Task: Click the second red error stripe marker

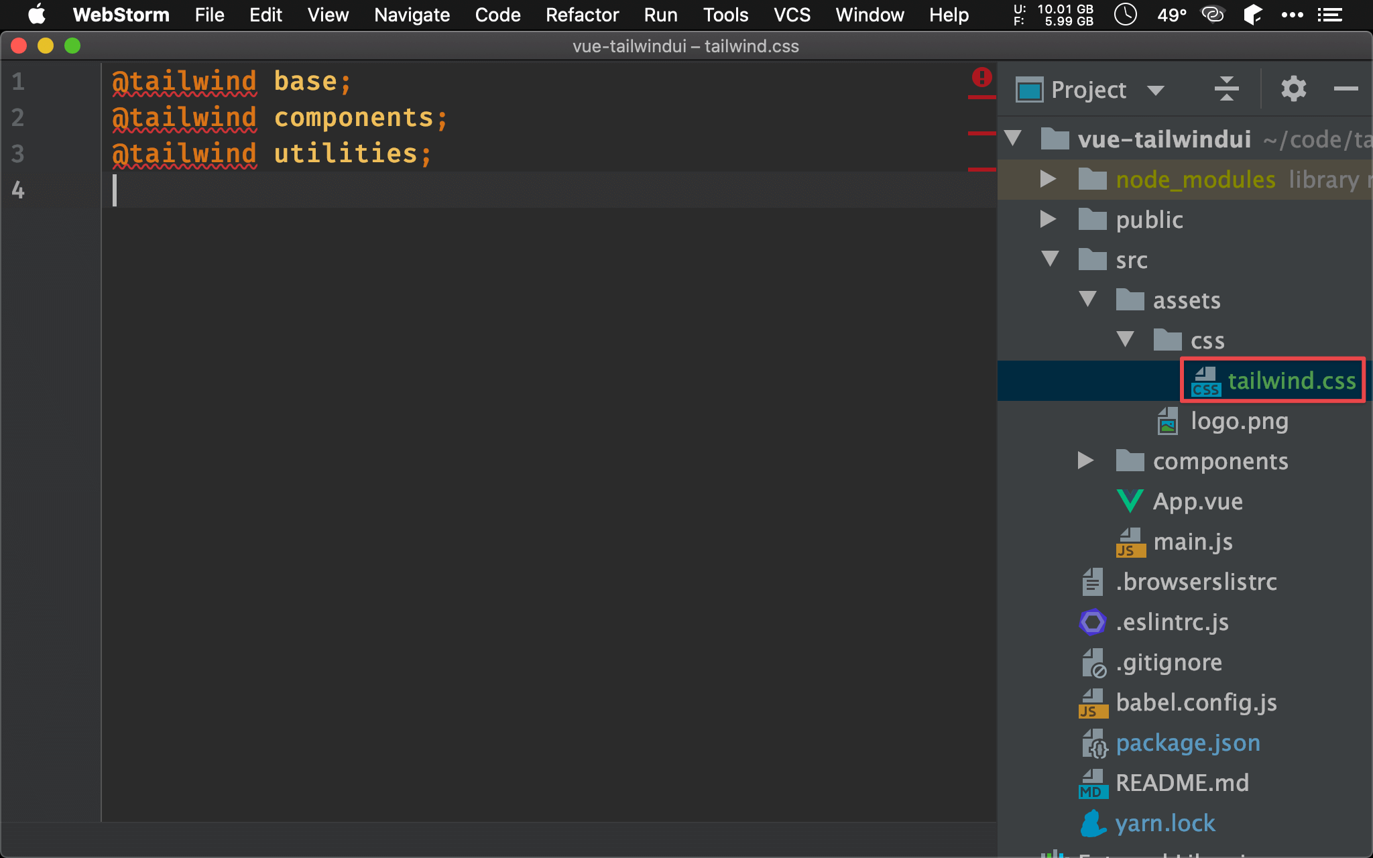Action: pos(981,133)
